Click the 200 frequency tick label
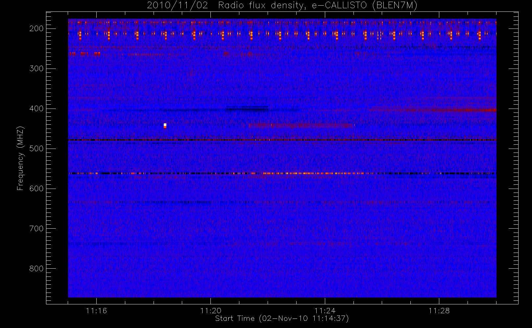The height and width of the screenshot is (328, 532). click(36, 29)
